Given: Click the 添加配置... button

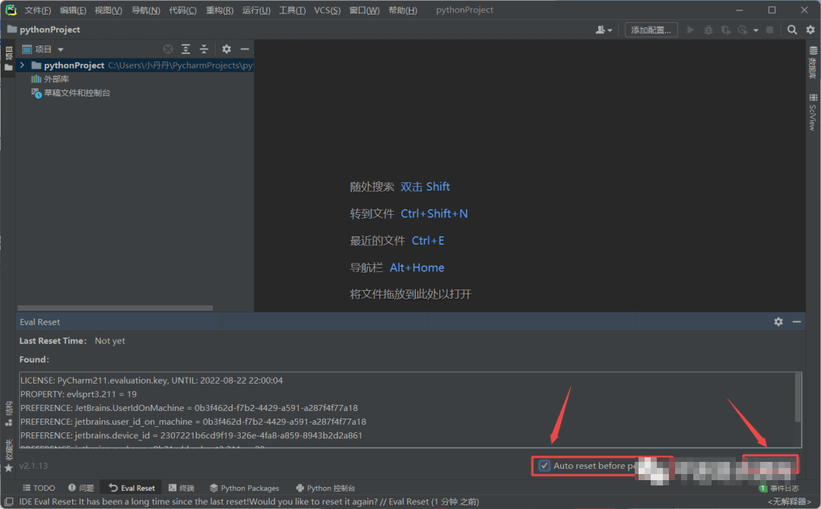Looking at the screenshot, I should [x=651, y=30].
